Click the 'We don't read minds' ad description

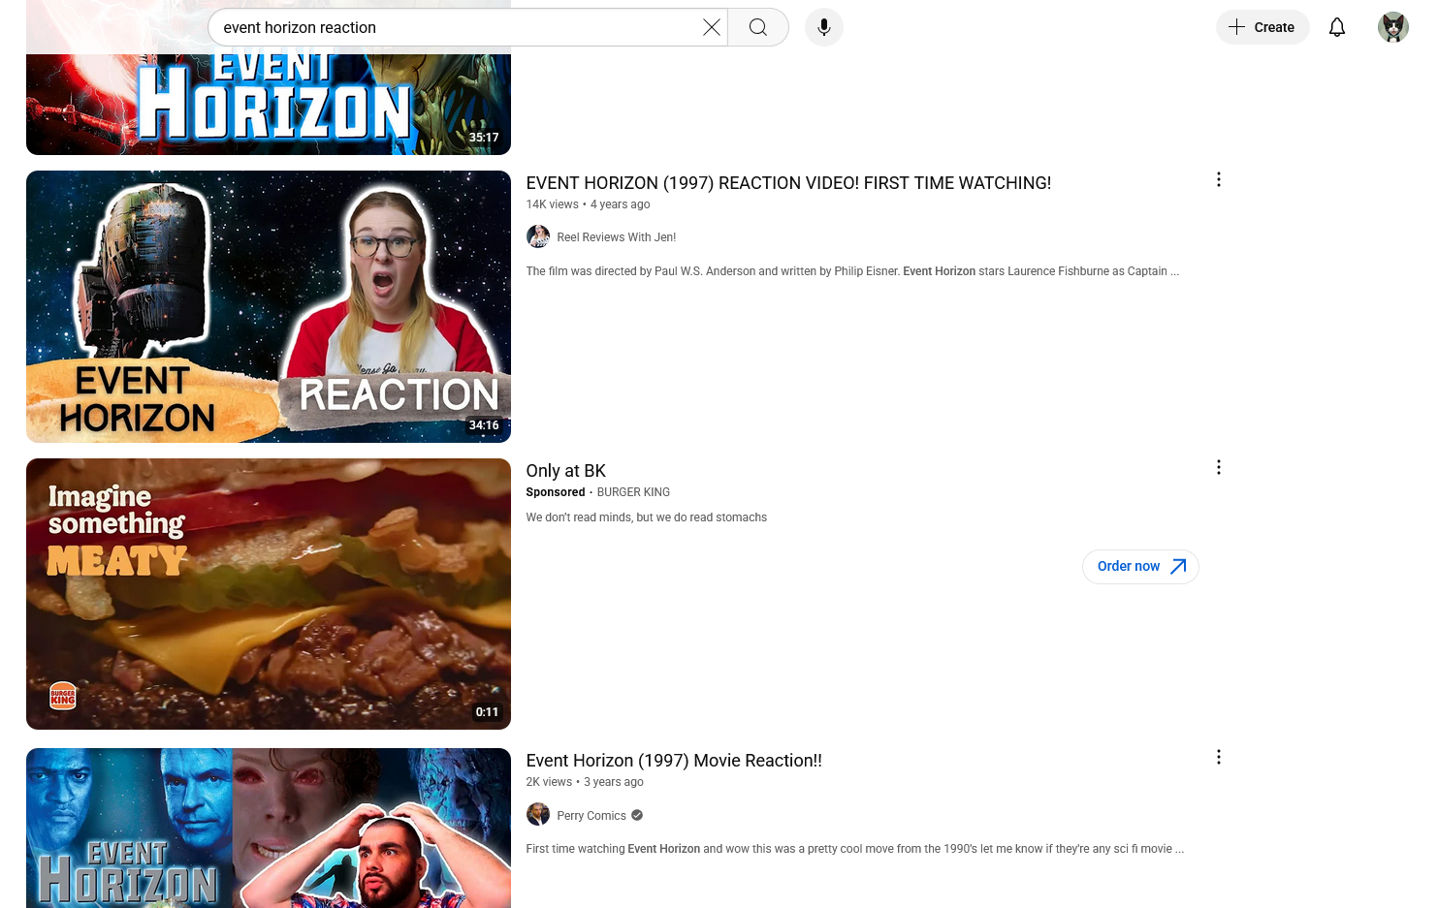[x=647, y=517]
